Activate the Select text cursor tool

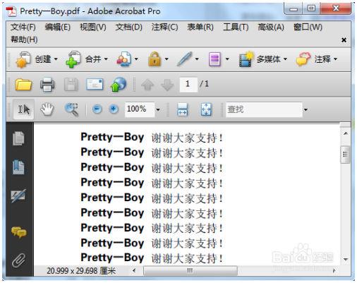point(24,109)
